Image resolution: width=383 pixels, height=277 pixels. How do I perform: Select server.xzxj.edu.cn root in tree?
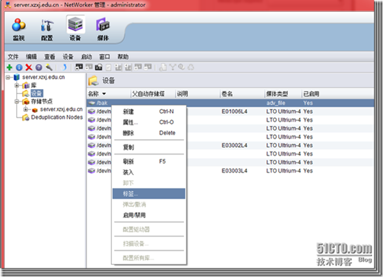tap(43, 77)
